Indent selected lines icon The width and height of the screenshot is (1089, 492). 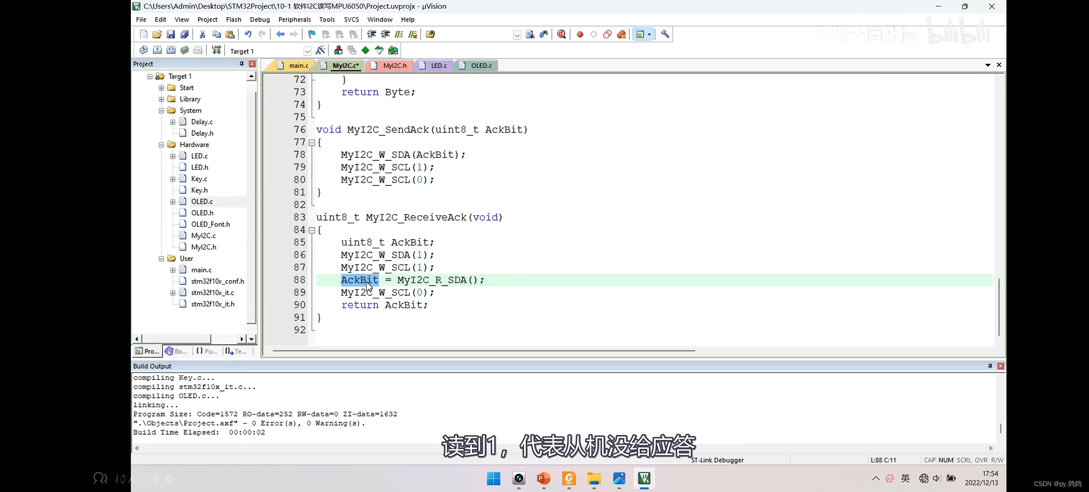pos(372,34)
